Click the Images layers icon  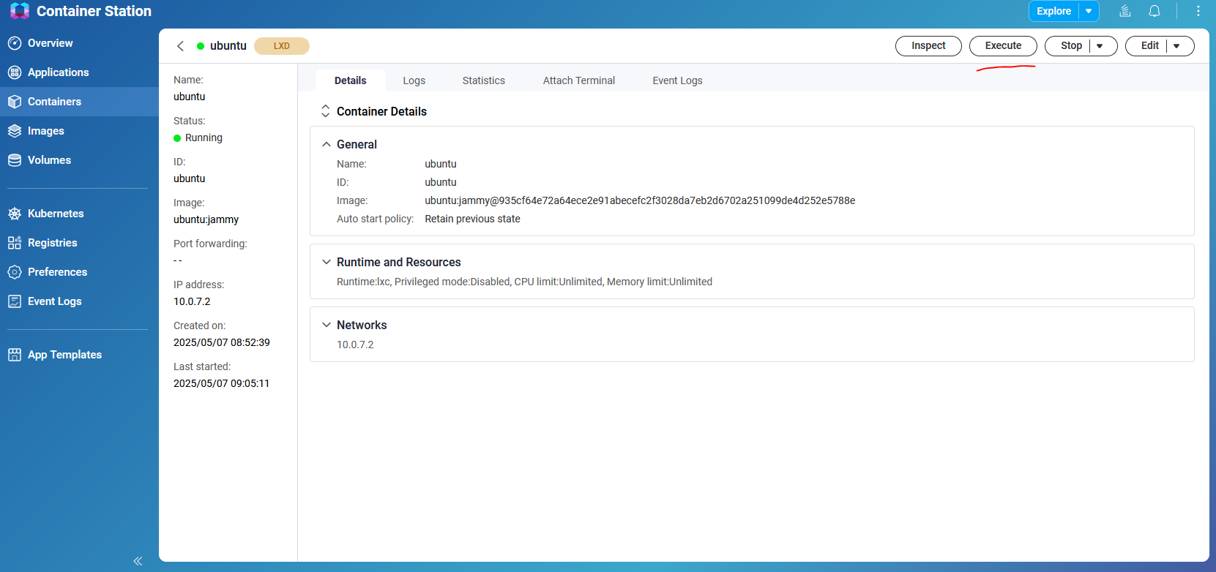coord(15,131)
